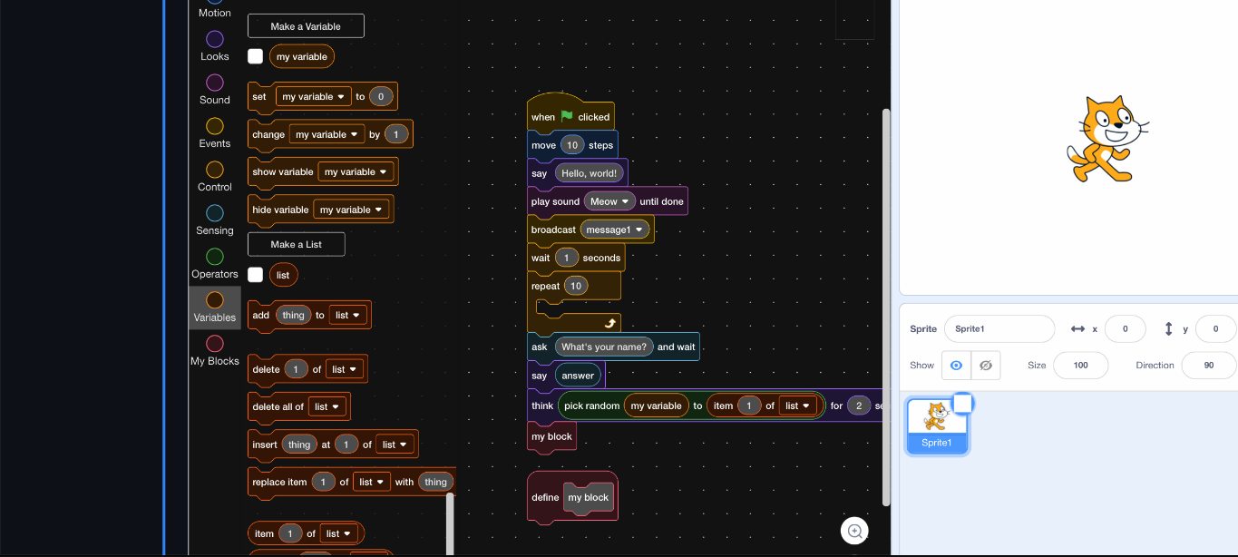This screenshot has height=557, width=1238.
Task: Hide Sprite1 using the crossed-eye toggle
Action: tap(985, 365)
